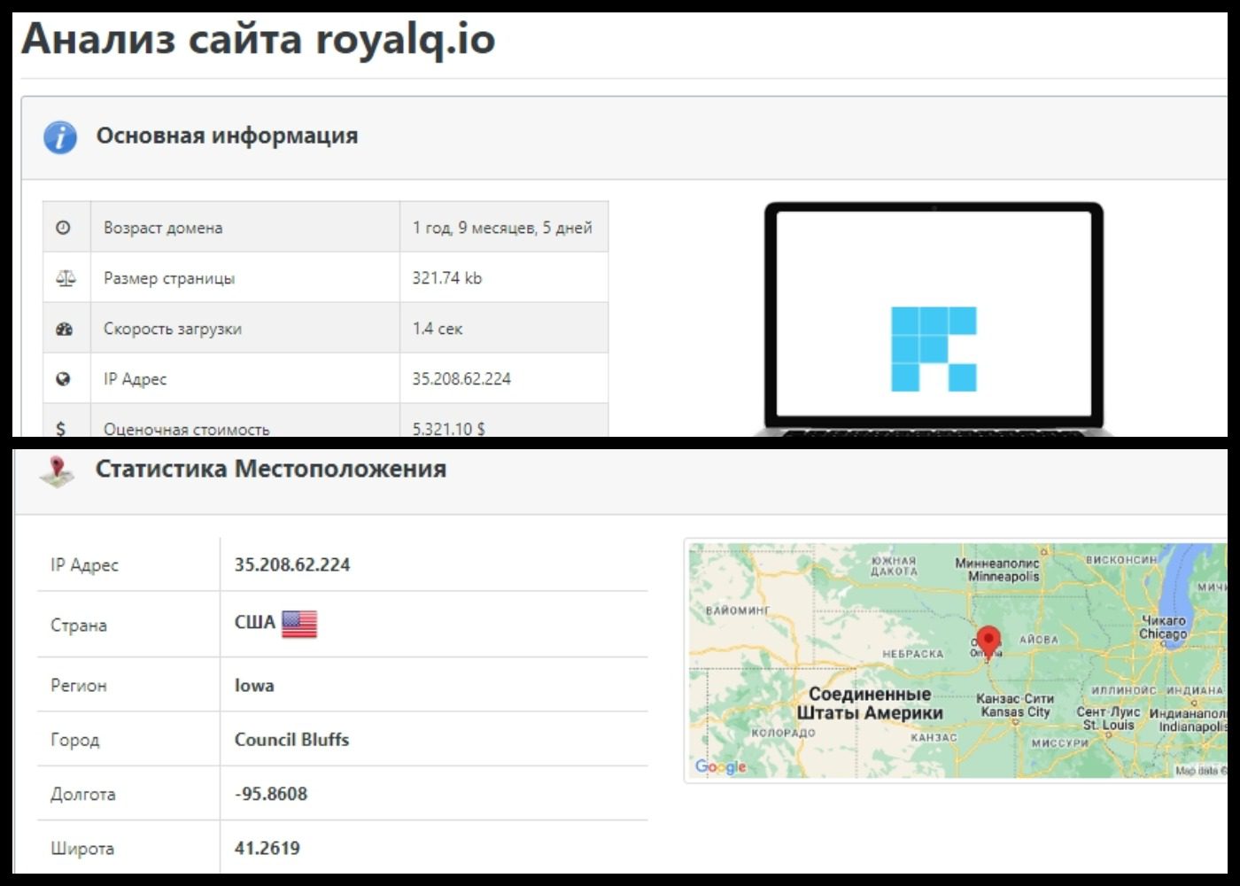Click the blue logo inside laptop preview
Image resolution: width=1240 pixels, height=886 pixels.
(934, 349)
